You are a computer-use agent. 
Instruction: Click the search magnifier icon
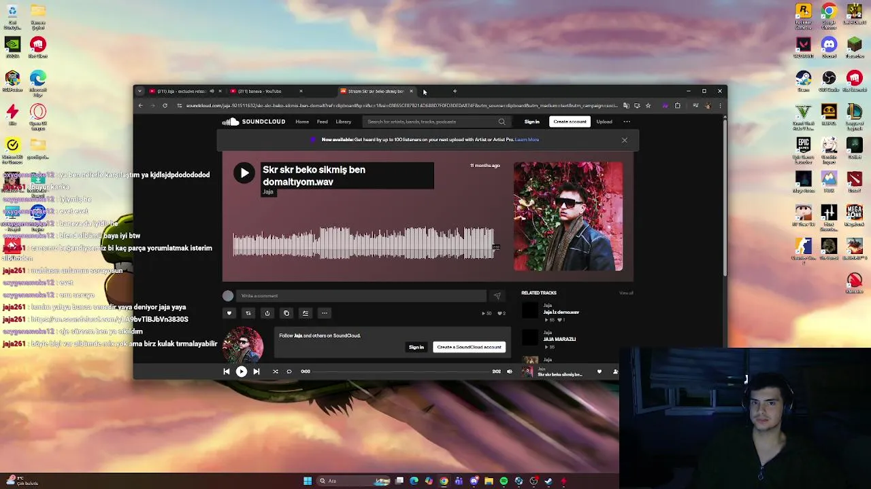[x=502, y=122]
